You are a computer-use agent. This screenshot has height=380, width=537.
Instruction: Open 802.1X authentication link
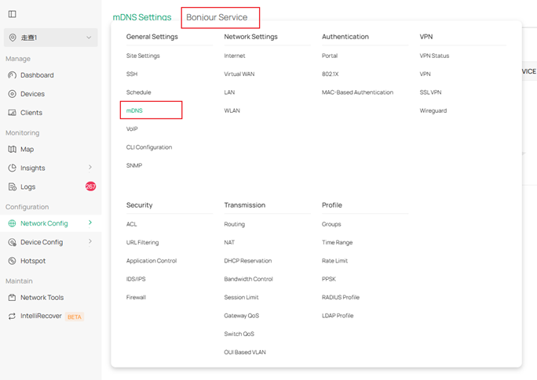[330, 74]
